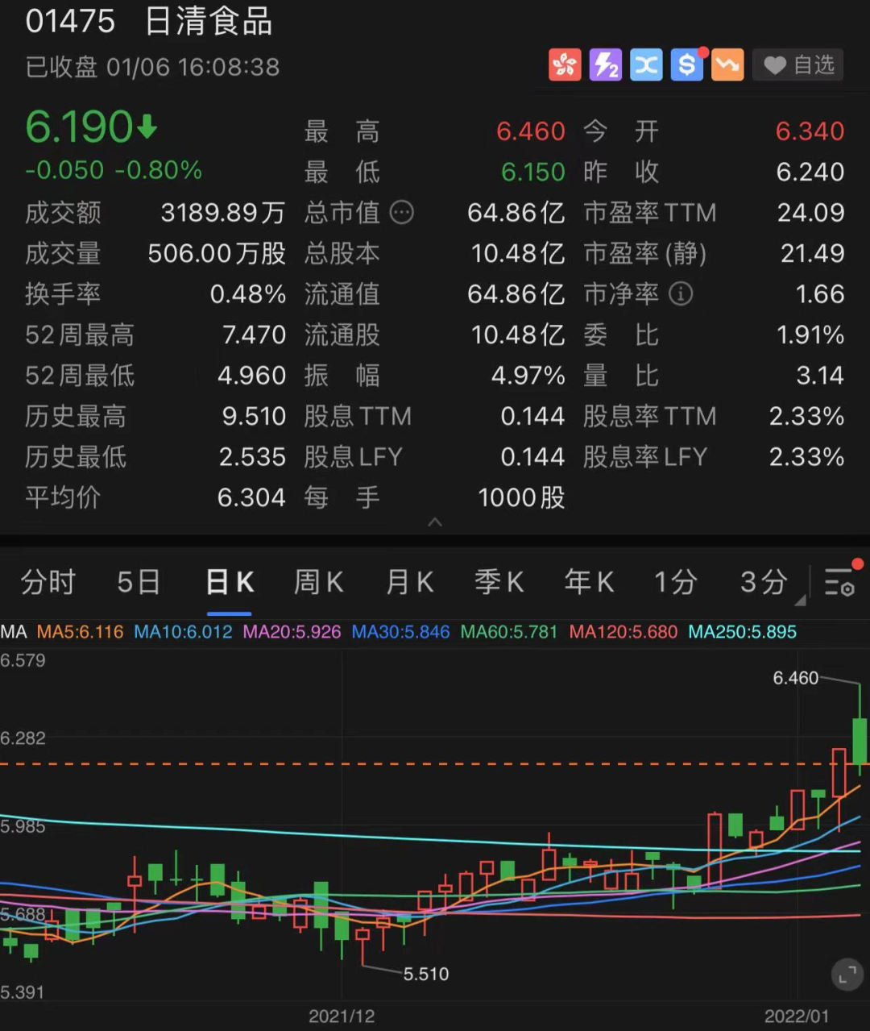Tap MA60:5.781 indicator value

click(509, 632)
